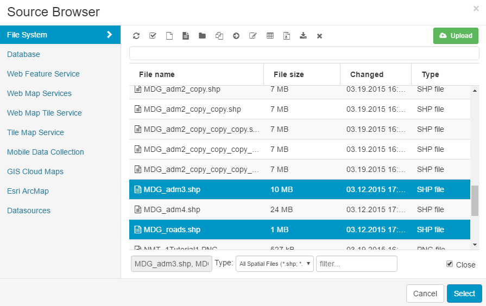Cancel the Source Browser dialog
Screen dimensions: 486x306
point(425,294)
